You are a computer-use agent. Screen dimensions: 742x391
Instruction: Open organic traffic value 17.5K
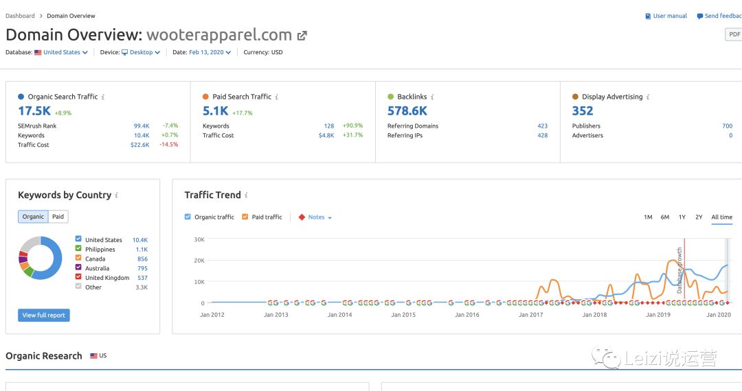[34, 111]
